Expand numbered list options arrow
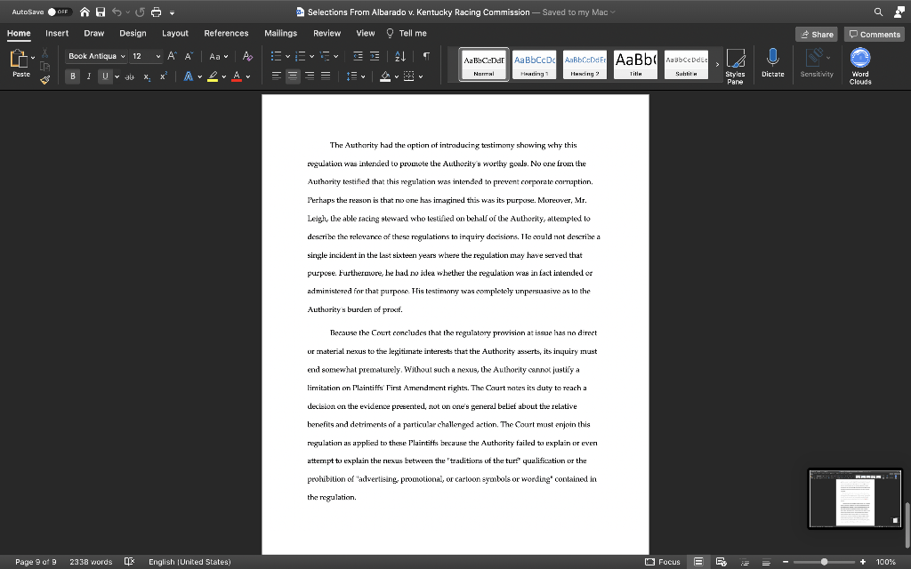This screenshot has width=911, height=569. pos(312,56)
